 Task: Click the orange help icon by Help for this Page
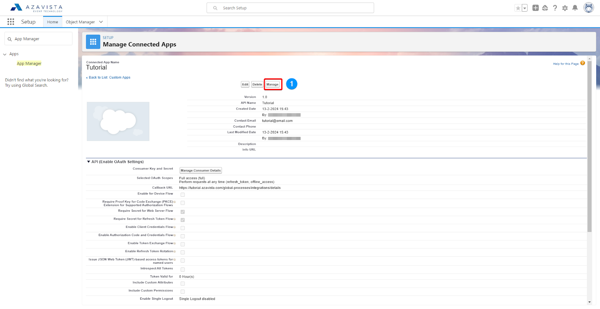coord(582,63)
